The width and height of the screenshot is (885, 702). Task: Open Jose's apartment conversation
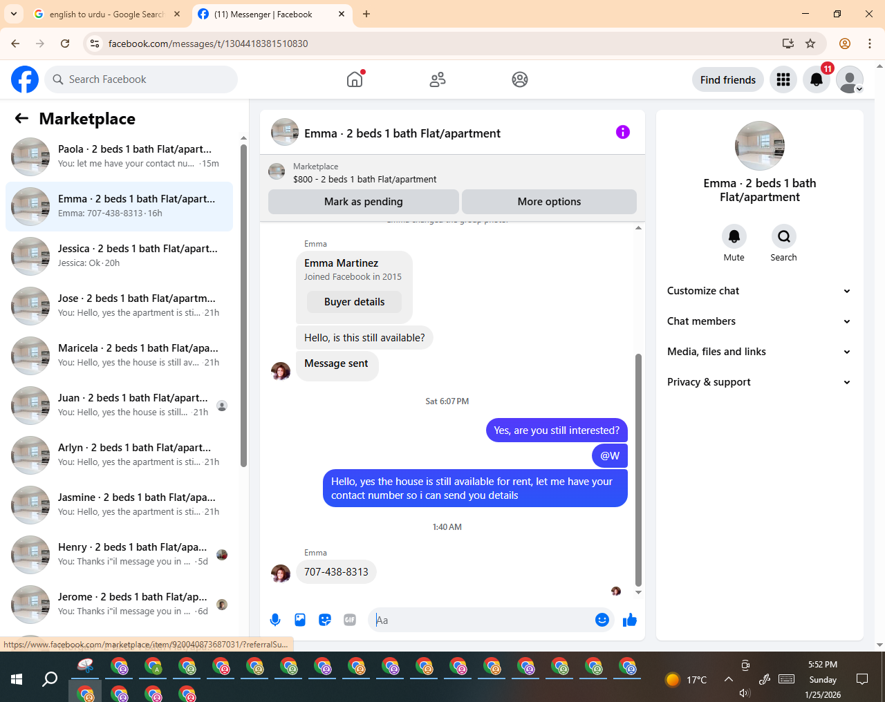pyautogui.click(x=119, y=306)
